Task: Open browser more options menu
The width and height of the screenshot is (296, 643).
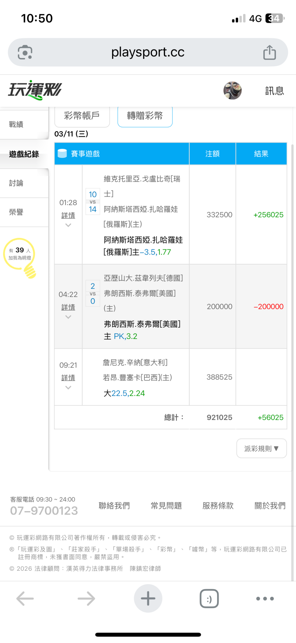Action: [265, 598]
